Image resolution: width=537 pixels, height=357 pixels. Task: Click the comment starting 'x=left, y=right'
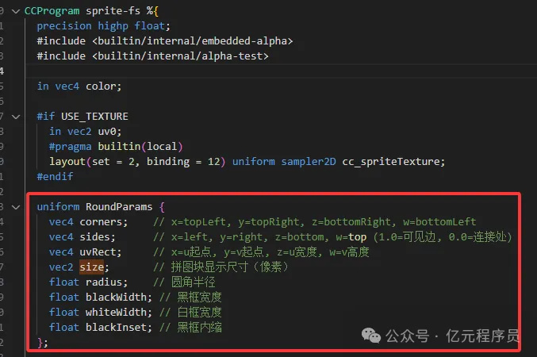(x=332, y=237)
